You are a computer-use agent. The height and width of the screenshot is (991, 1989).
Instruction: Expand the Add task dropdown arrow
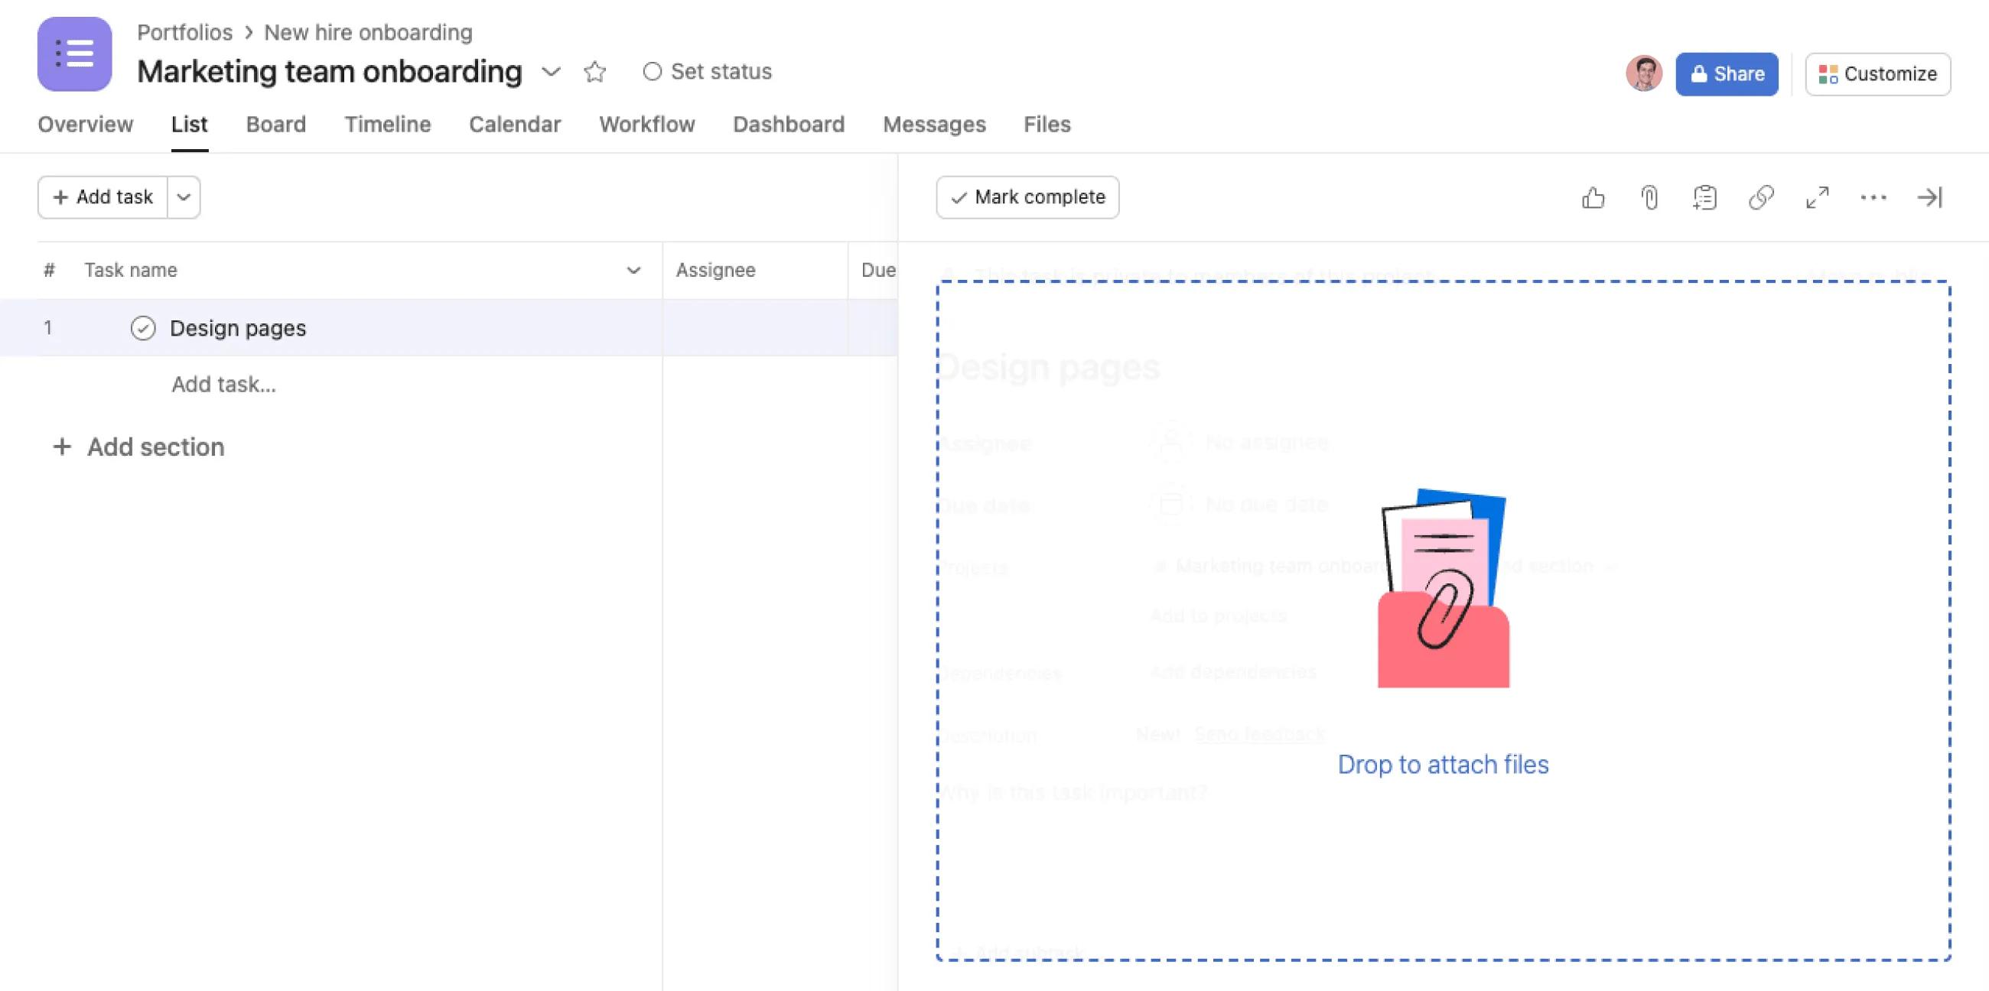pyautogui.click(x=184, y=197)
